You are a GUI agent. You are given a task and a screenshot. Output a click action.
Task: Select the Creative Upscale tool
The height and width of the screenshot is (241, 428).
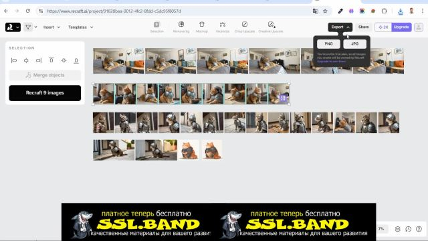coord(270,27)
